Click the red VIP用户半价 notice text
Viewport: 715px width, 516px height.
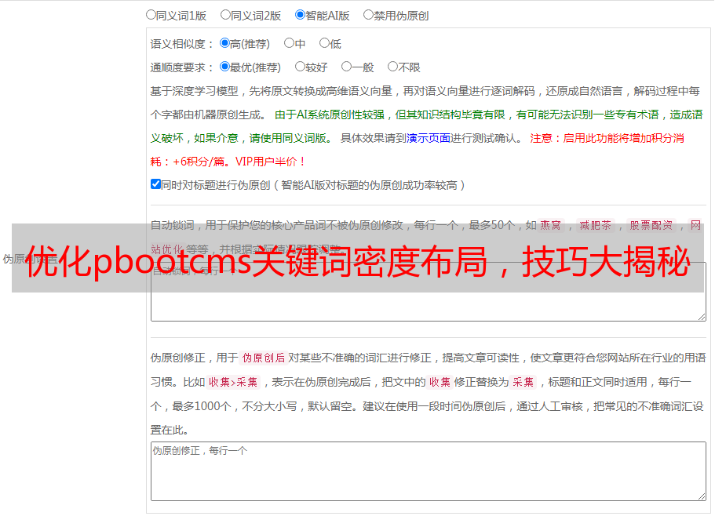pyautogui.click(x=270, y=162)
